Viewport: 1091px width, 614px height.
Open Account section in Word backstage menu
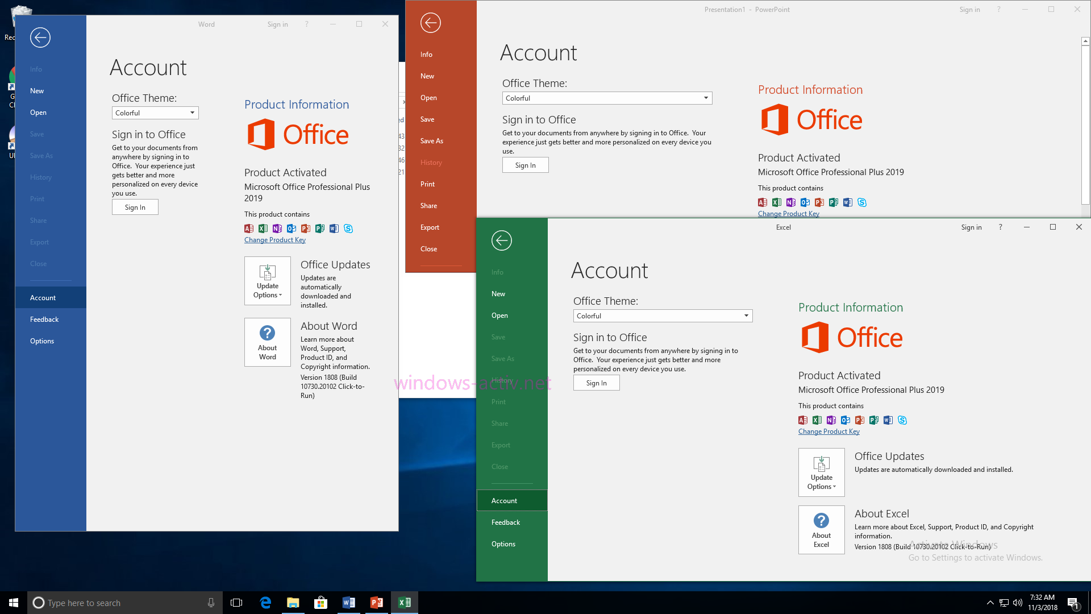pyautogui.click(x=43, y=297)
